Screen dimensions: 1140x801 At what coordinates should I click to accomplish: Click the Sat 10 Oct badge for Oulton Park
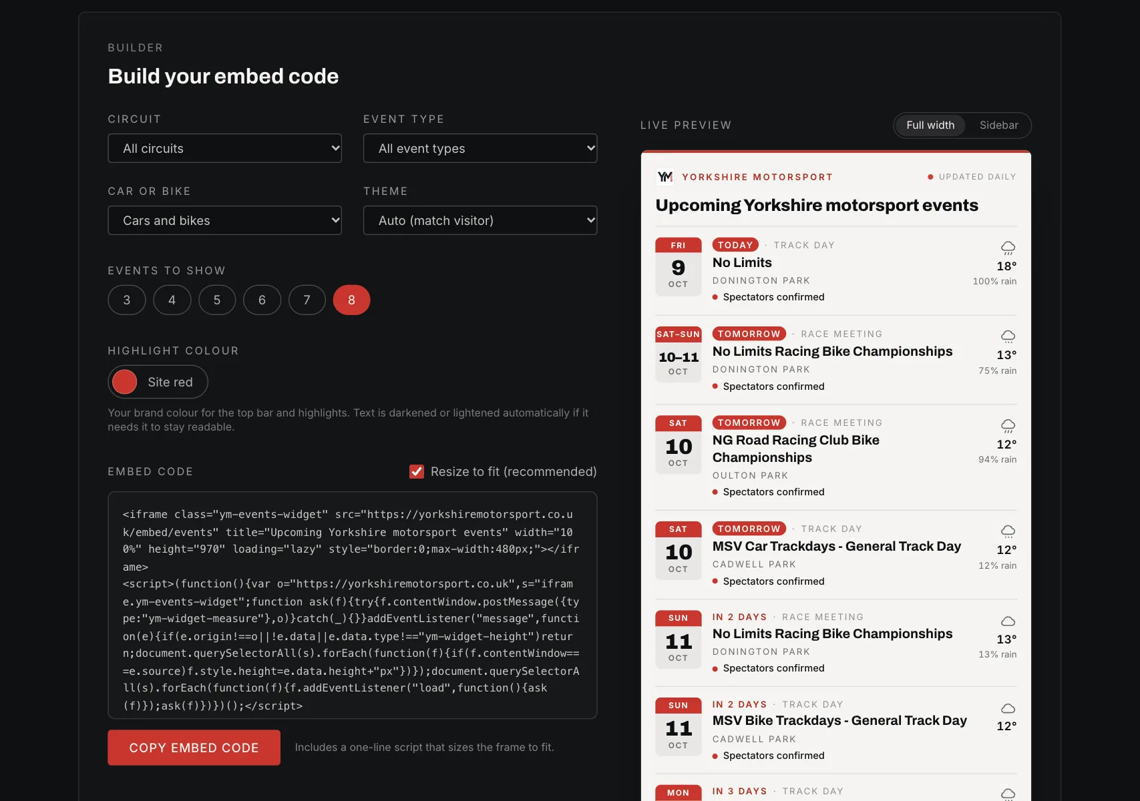pyautogui.click(x=679, y=445)
